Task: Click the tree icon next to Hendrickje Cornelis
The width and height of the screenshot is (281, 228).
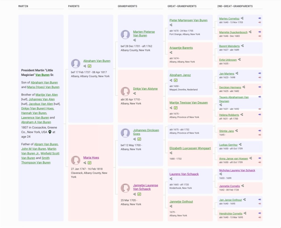Action: pos(245,213)
